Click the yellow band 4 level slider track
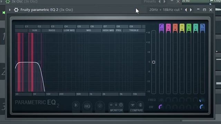This screenshot has width=221, height=124. 182,63
